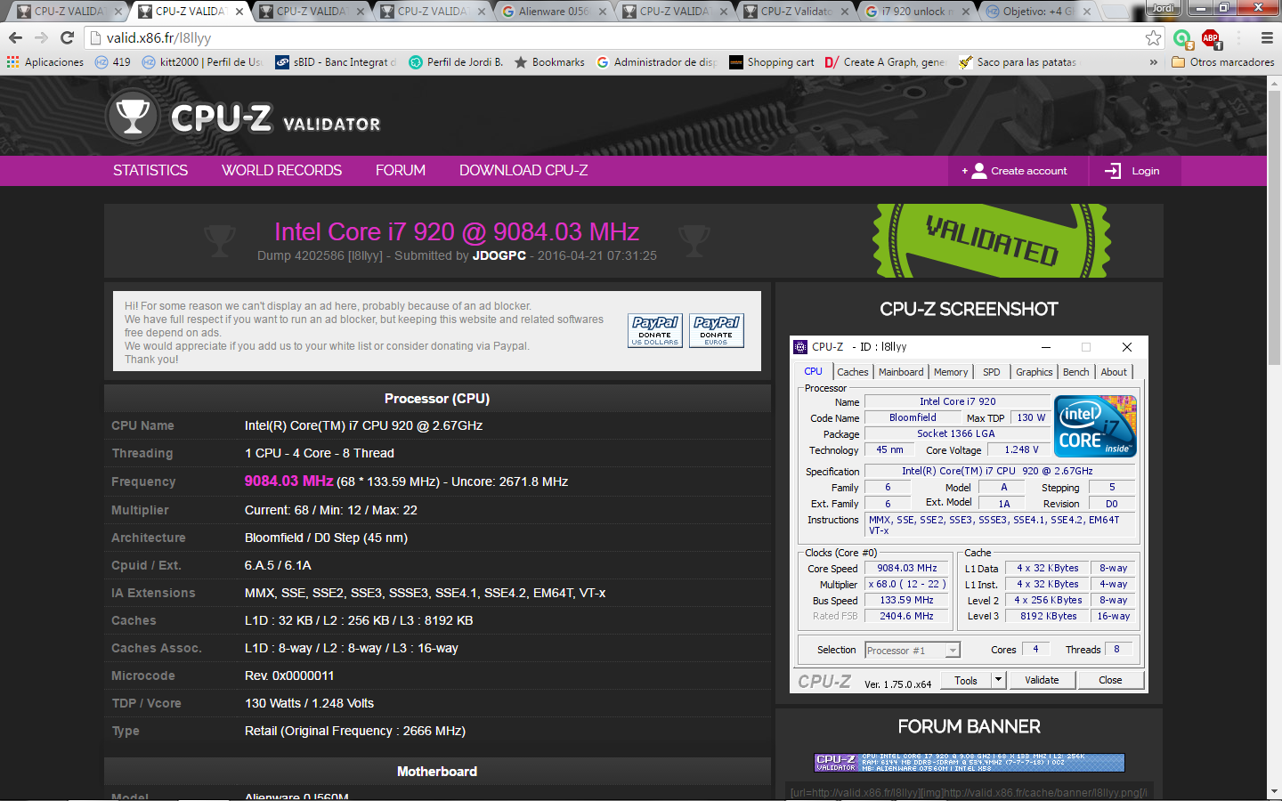Open the Chrome menu hamburger icon
Screen dimensions: 1282x801
click(1267, 37)
